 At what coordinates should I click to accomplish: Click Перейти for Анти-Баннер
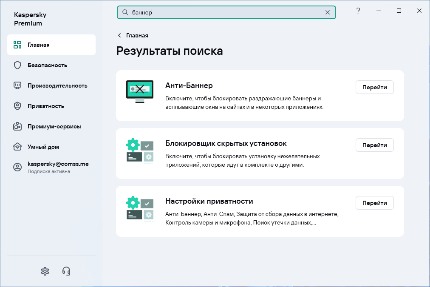[x=375, y=87]
